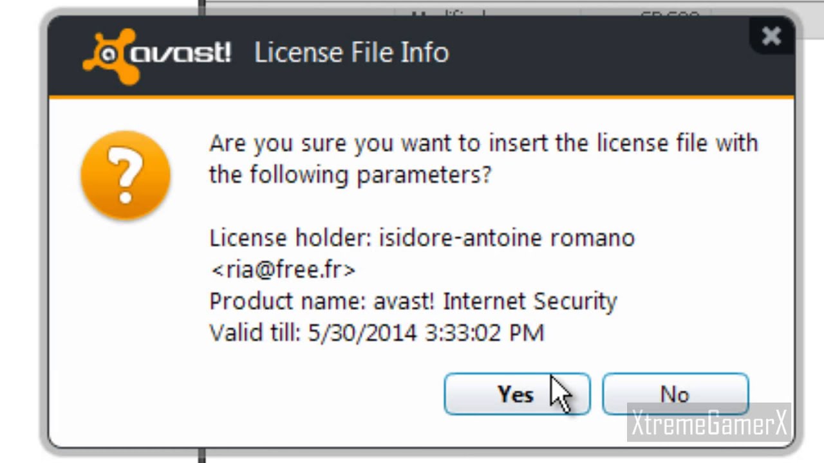Click the dark vertical pane divider behind dialog
This screenshot has height=463, width=824.
tap(201, 8)
